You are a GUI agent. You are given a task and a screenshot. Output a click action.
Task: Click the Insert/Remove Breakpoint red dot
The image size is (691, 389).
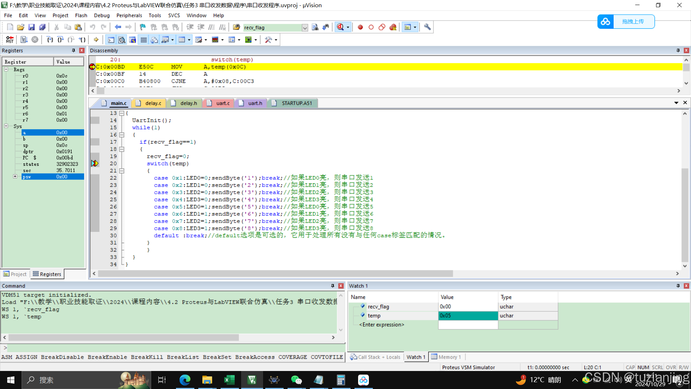(360, 27)
